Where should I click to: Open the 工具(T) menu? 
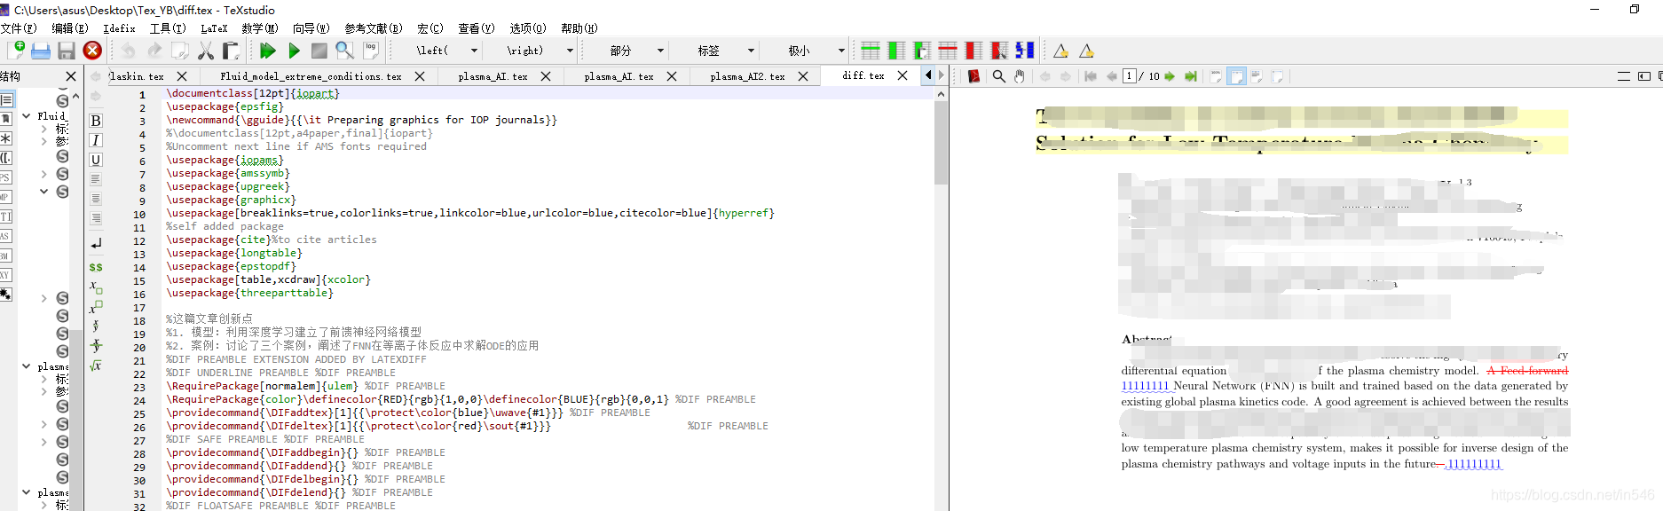click(x=167, y=28)
